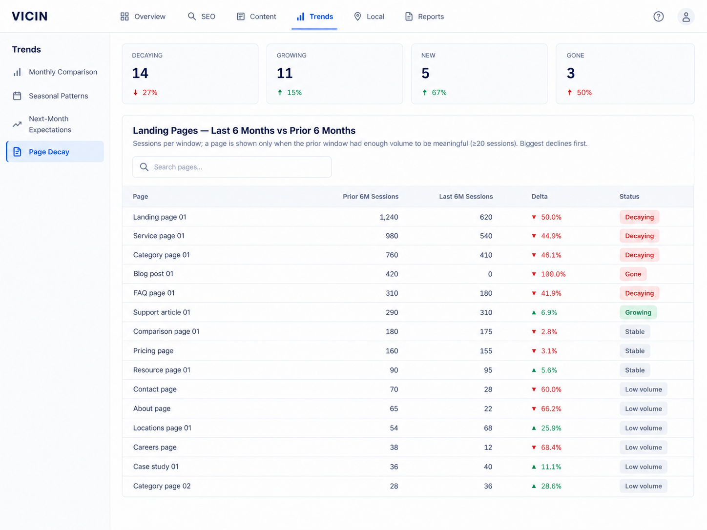The image size is (707, 530).
Task: Click the up triangle beside 28.6%
Action: 534,486
